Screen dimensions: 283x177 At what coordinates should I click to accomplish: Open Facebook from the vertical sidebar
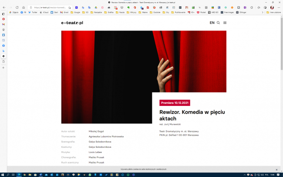4,45
